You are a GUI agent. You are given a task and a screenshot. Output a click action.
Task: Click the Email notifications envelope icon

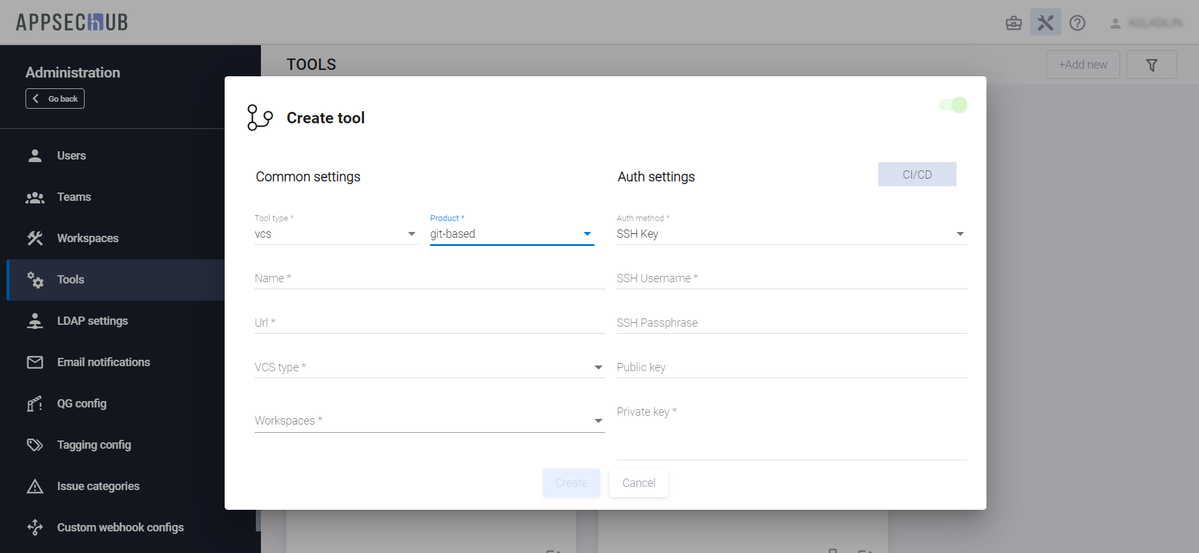(x=35, y=362)
